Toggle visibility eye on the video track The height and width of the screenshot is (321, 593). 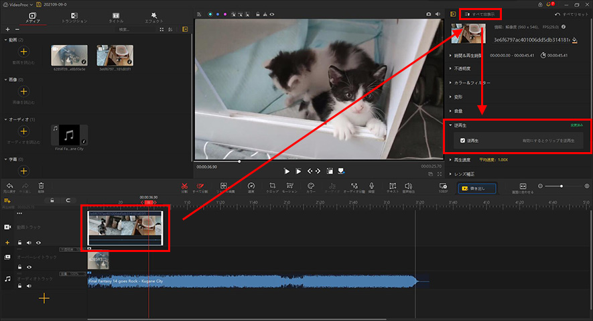(38, 243)
